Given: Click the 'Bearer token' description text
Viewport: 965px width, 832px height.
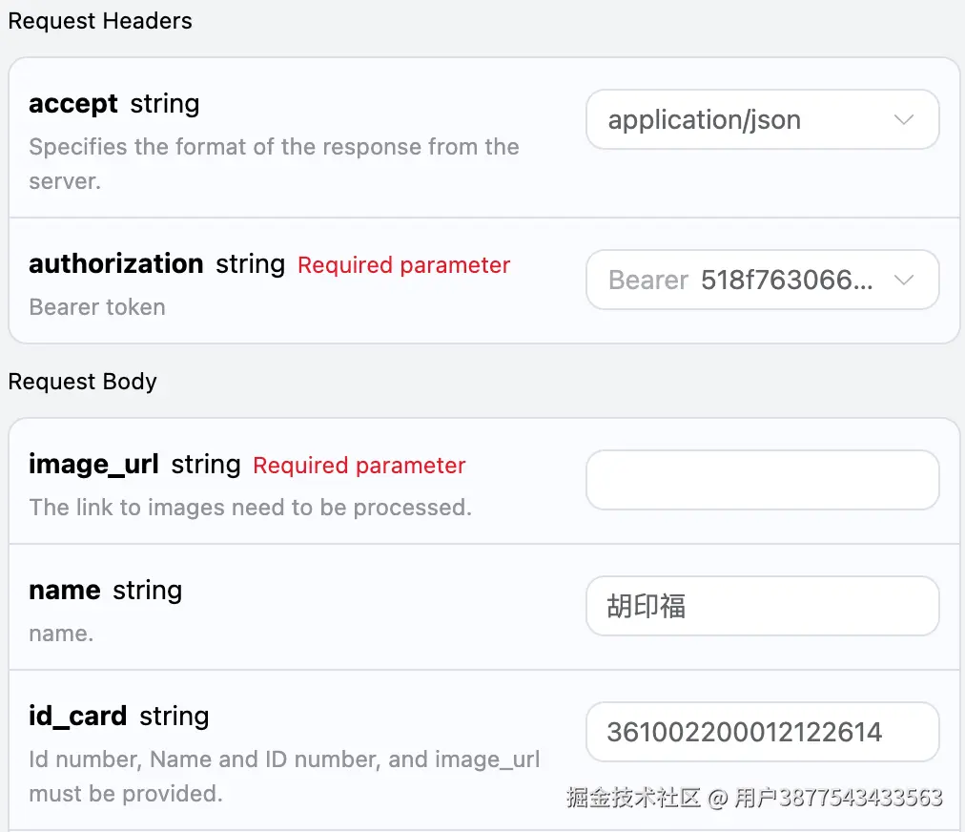Looking at the screenshot, I should pyautogui.click(x=97, y=307).
